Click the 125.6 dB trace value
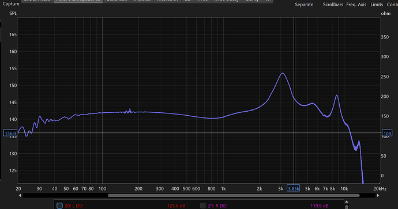398x209 pixels. point(176,206)
